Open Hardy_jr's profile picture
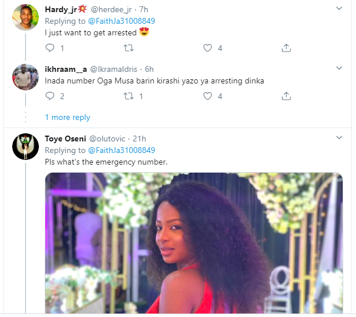The height and width of the screenshot is (317, 356). point(25,17)
